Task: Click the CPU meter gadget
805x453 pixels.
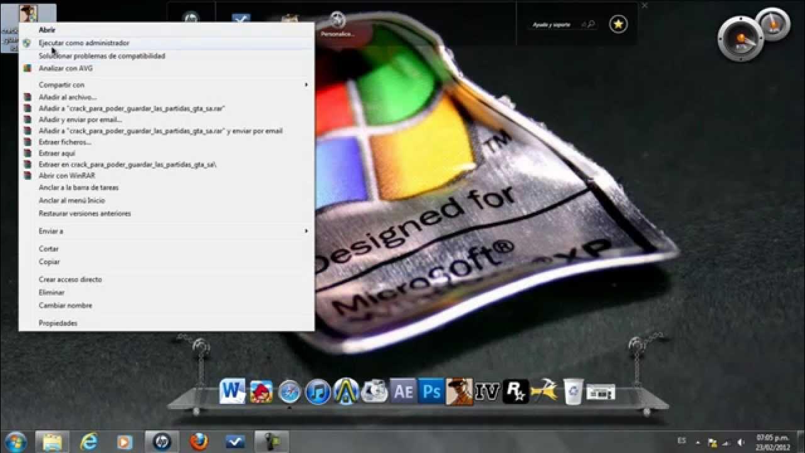Action: coord(741,38)
